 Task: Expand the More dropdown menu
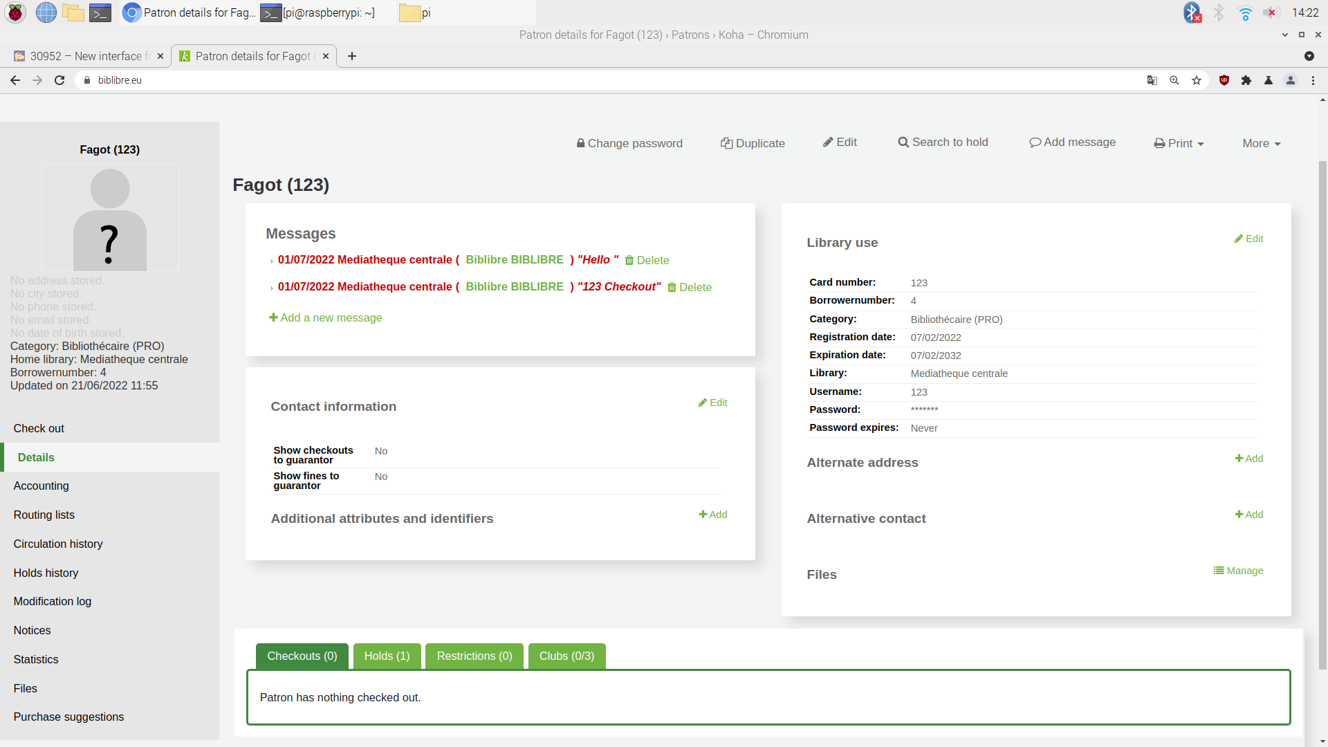tap(1261, 143)
